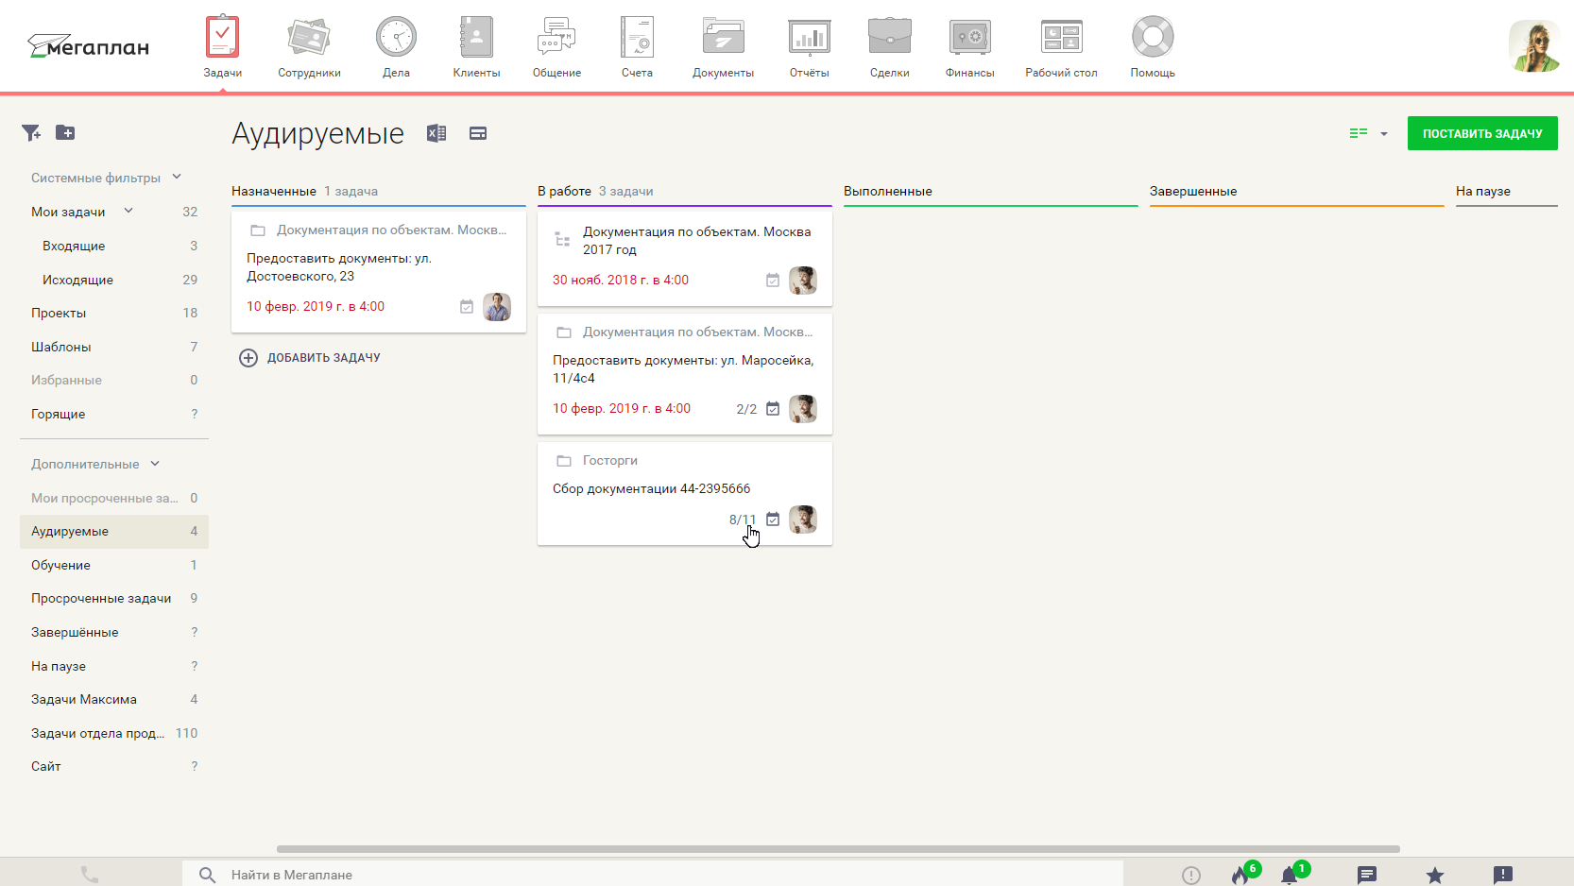
Task: Open favorites star icon in bottom bar
Action: tap(1435, 875)
